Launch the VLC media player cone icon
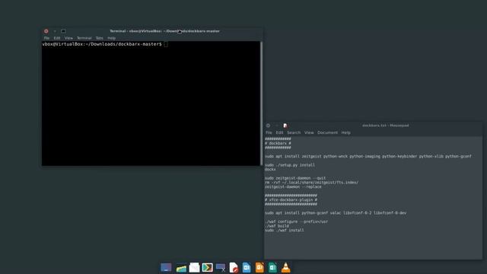Image resolution: width=487 pixels, height=274 pixels. (286, 267)
